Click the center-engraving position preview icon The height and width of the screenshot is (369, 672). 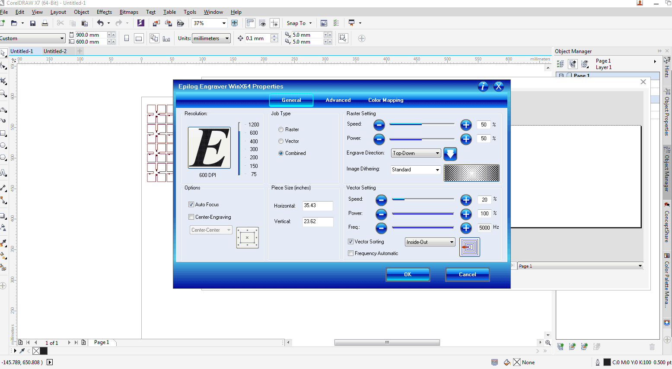(x=248, y=238)
